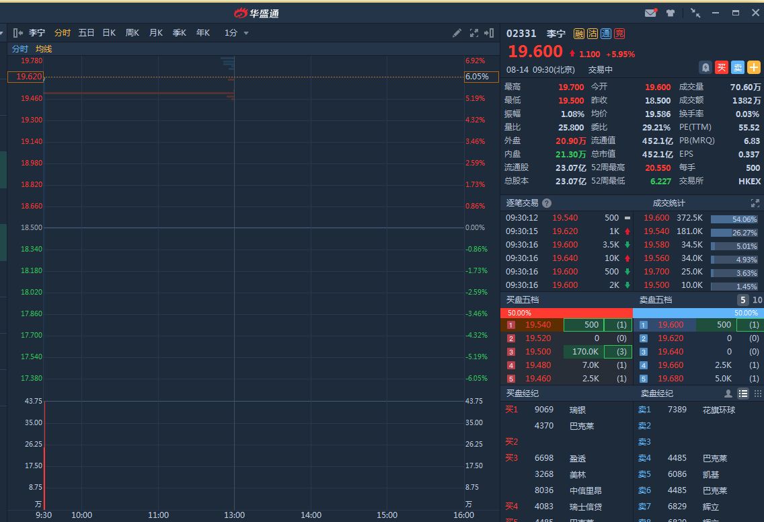
Task: Switch to 周K chart tab
Action: coord(132,33)
